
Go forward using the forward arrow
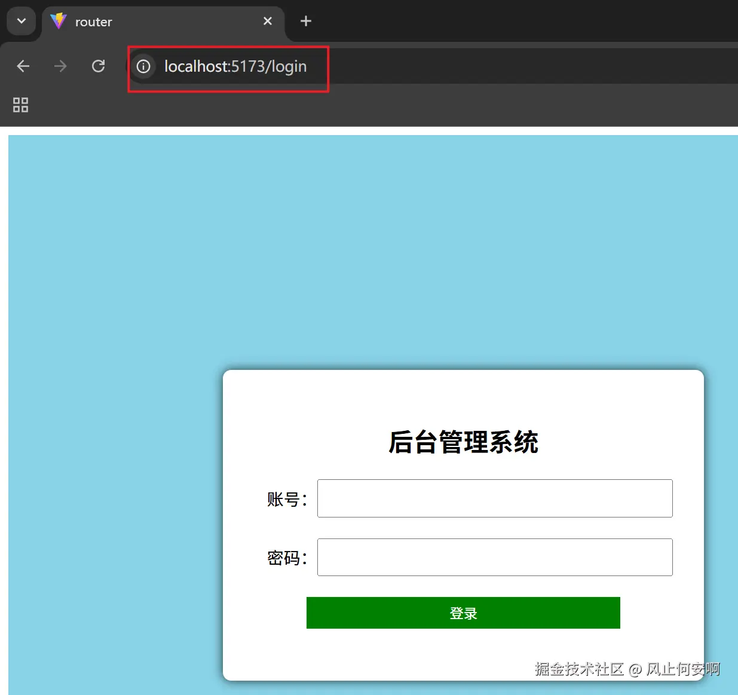pos(60,66)
